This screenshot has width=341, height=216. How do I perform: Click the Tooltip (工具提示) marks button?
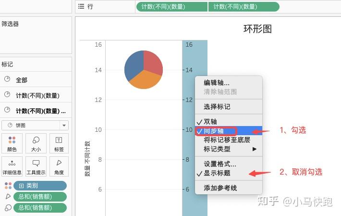36,166
